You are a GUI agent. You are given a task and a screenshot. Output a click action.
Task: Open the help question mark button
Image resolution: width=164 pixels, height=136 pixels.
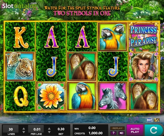[114, 133]
